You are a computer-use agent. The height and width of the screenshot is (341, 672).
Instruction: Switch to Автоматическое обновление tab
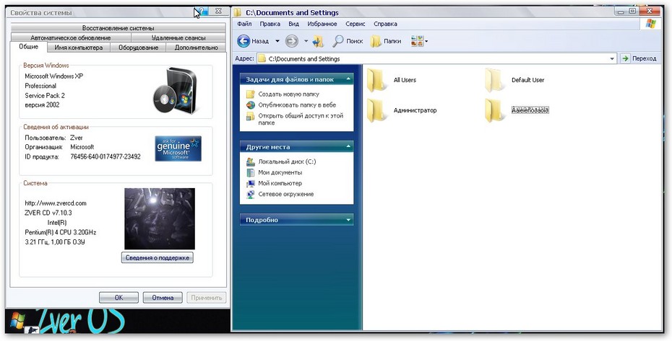point(71,37)
